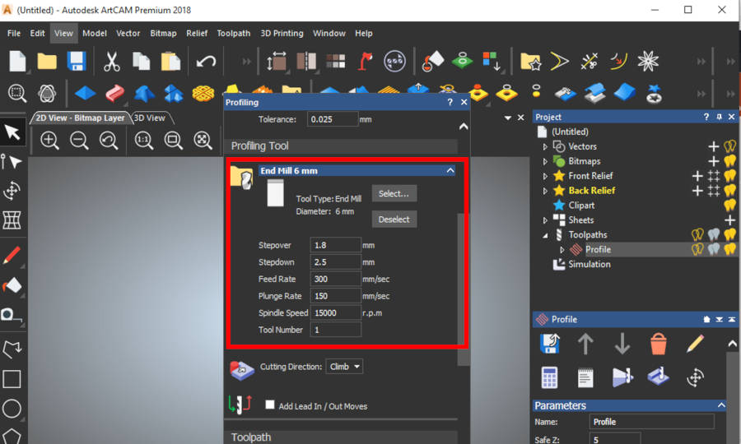Click the Profiling panel vertical scrollbar
Viewport: 741px width, 444px height.
(463, 289)
